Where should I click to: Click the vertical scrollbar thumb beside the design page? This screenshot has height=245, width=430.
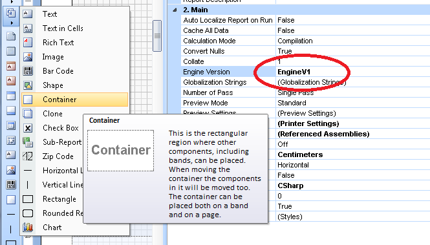[x=157, y=36]
